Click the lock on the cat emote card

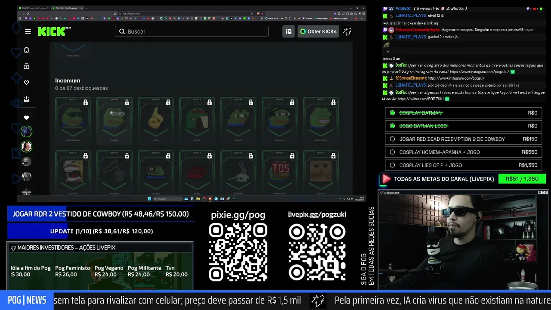[x=333, y=155]
